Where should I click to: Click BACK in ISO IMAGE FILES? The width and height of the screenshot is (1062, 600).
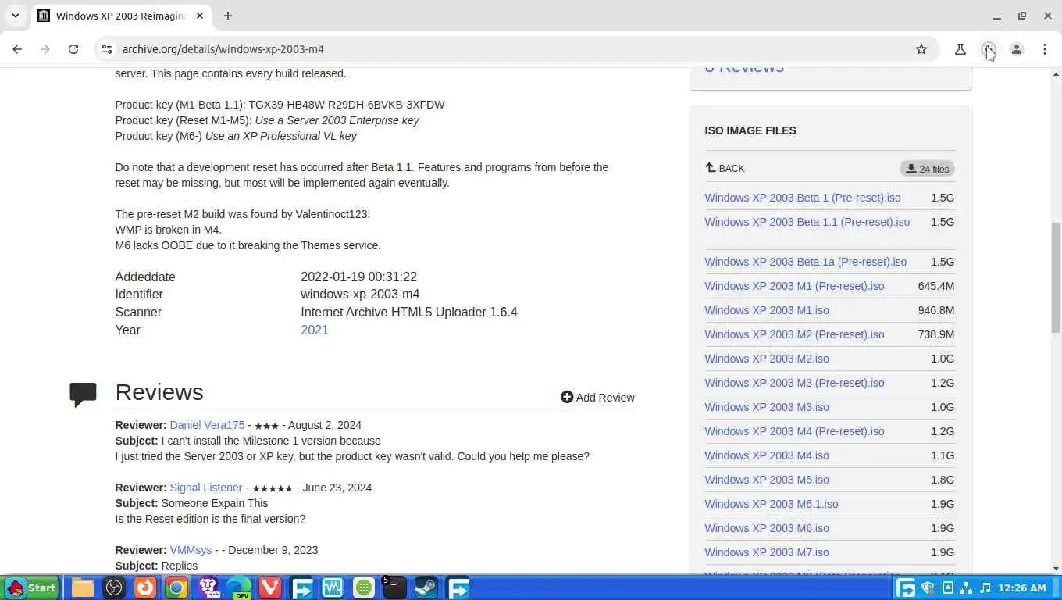[725, 168]
